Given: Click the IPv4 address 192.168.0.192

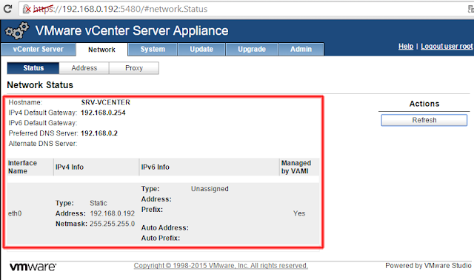Looking at the screenshot, I should 112,213.
